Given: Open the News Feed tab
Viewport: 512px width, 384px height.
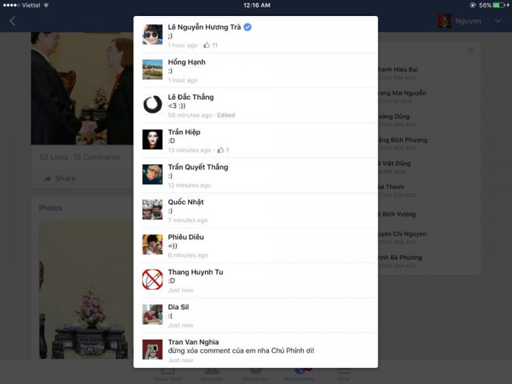Looking at the screenshot, I should tap(168, 374).
